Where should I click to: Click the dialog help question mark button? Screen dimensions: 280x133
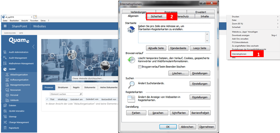coord(203,3)
